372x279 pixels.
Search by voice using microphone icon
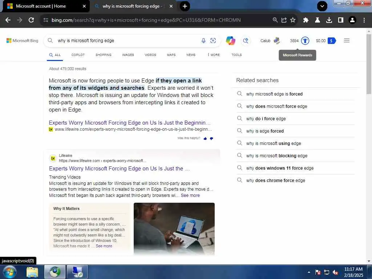point(203,41)
